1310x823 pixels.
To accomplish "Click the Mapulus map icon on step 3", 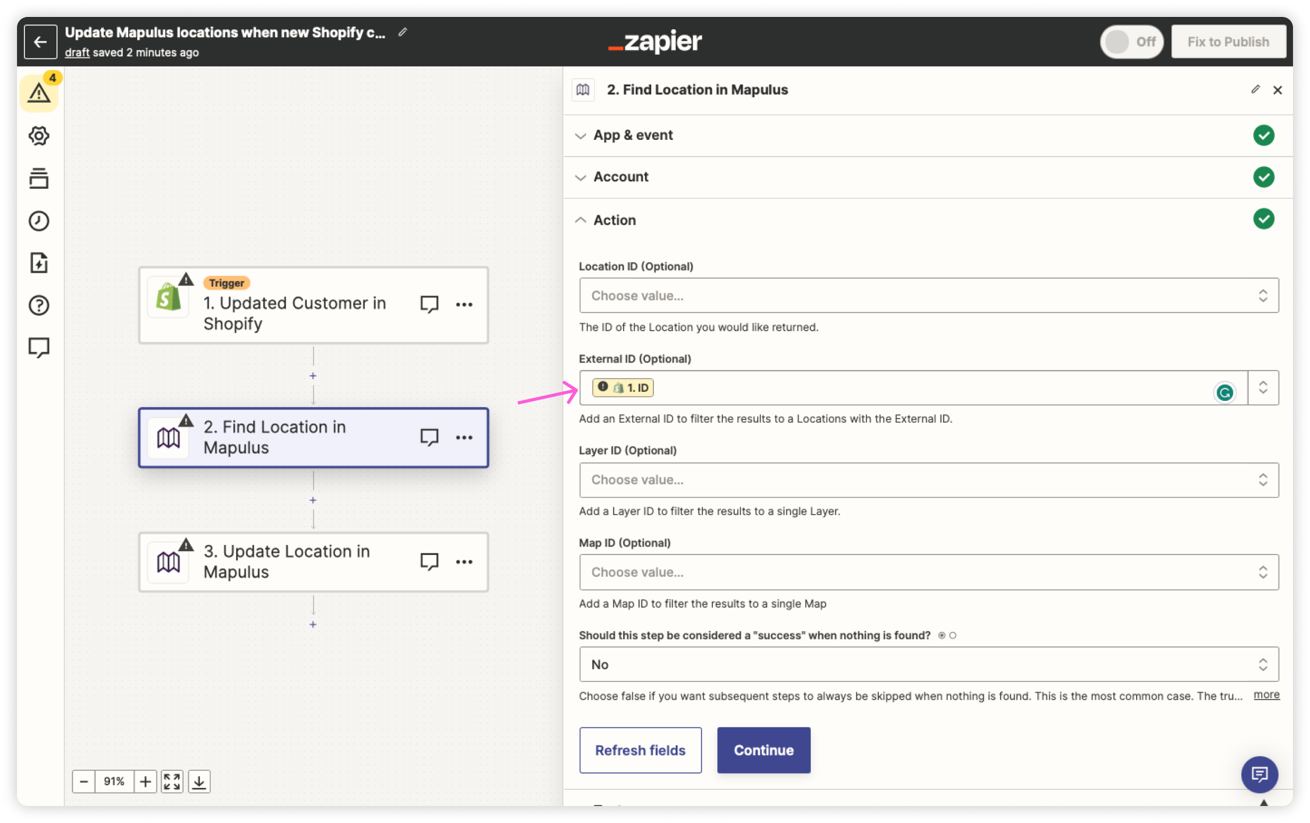I will [169, 562].
